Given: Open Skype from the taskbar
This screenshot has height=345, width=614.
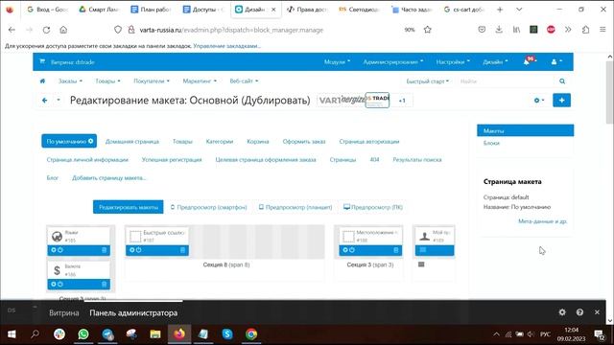Looking at the screenshot, I should [227, 334].
